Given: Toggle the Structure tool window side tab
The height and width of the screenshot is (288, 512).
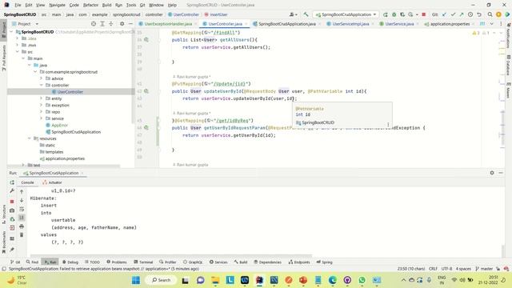Looking at the screenshot, I should [x=3, y=214].
